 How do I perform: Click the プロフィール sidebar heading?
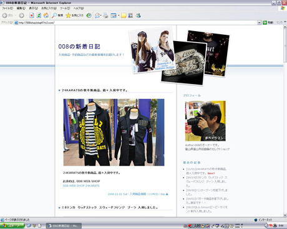(x=192, y=95)
